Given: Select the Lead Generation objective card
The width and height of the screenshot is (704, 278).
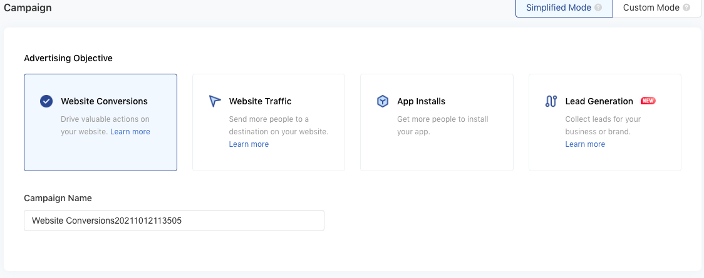Looking at the screenshot, I should [605, 122].
